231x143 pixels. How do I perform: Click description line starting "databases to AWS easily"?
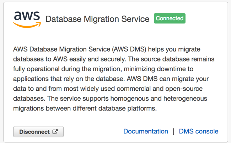[114, 59]
